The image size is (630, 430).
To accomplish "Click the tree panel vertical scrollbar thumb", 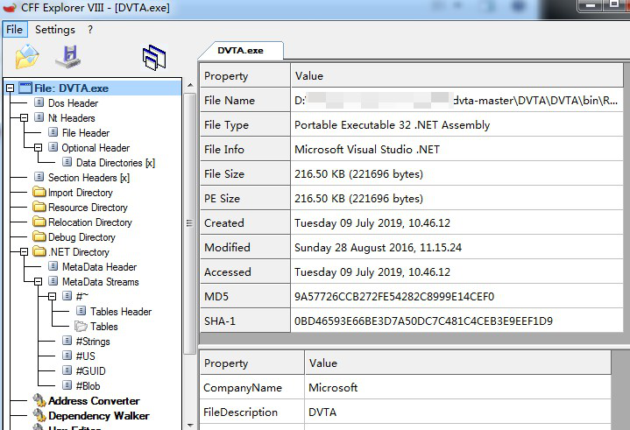I will [190, 223].
